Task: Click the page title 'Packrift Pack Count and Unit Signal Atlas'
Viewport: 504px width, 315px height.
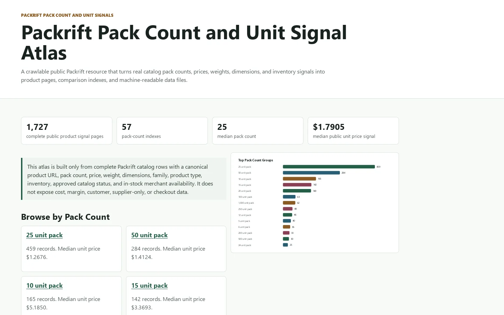Action: click(184, 43)
